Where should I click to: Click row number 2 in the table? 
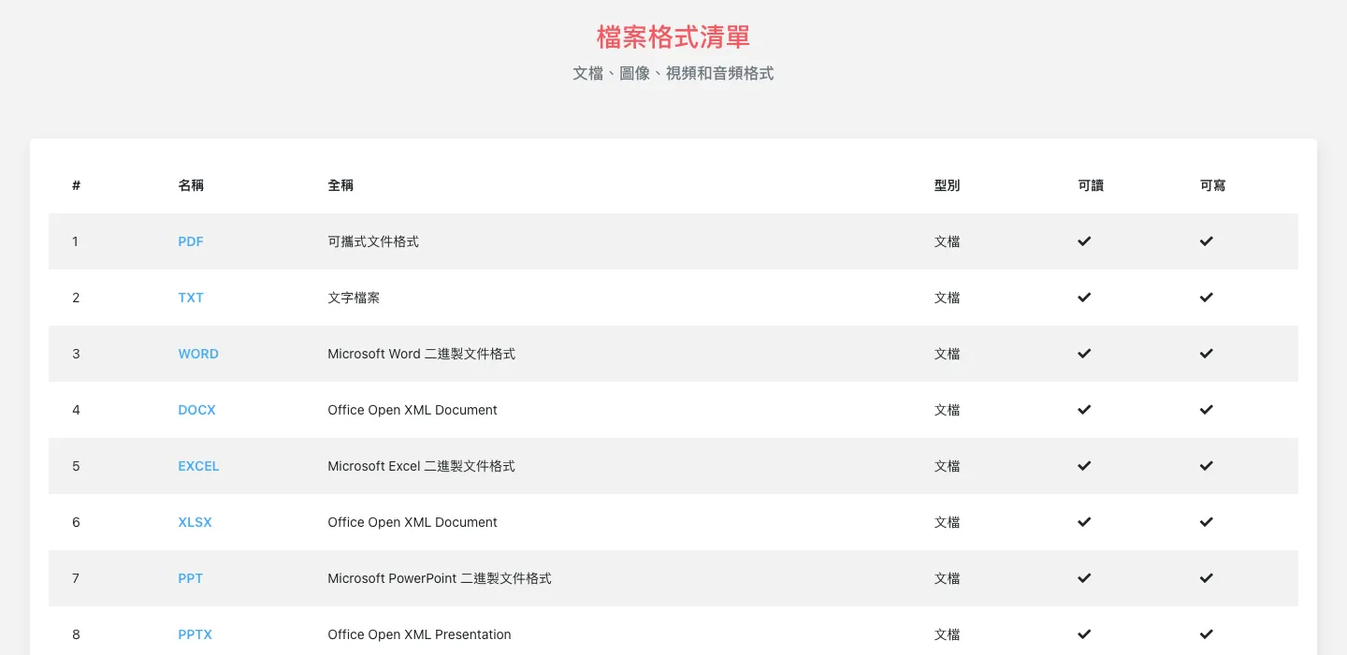click(x=76, y=298)
